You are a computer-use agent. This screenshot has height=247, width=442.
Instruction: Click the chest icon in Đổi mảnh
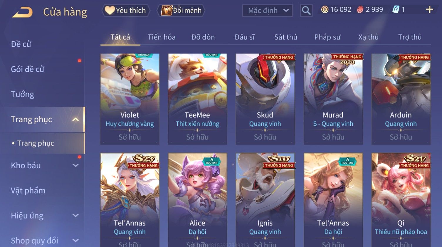tap(166, 11)
